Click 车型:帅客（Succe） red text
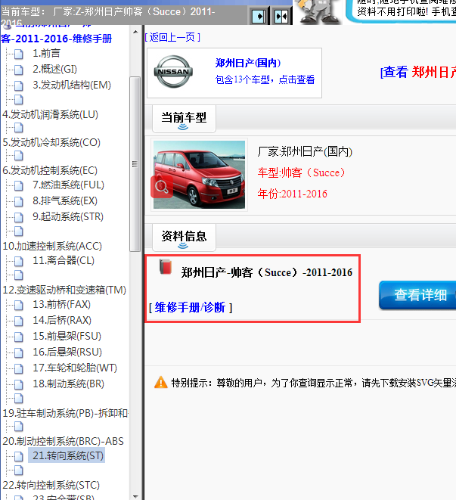Screen dimensions: 456x500 click(x=301, y=172)
